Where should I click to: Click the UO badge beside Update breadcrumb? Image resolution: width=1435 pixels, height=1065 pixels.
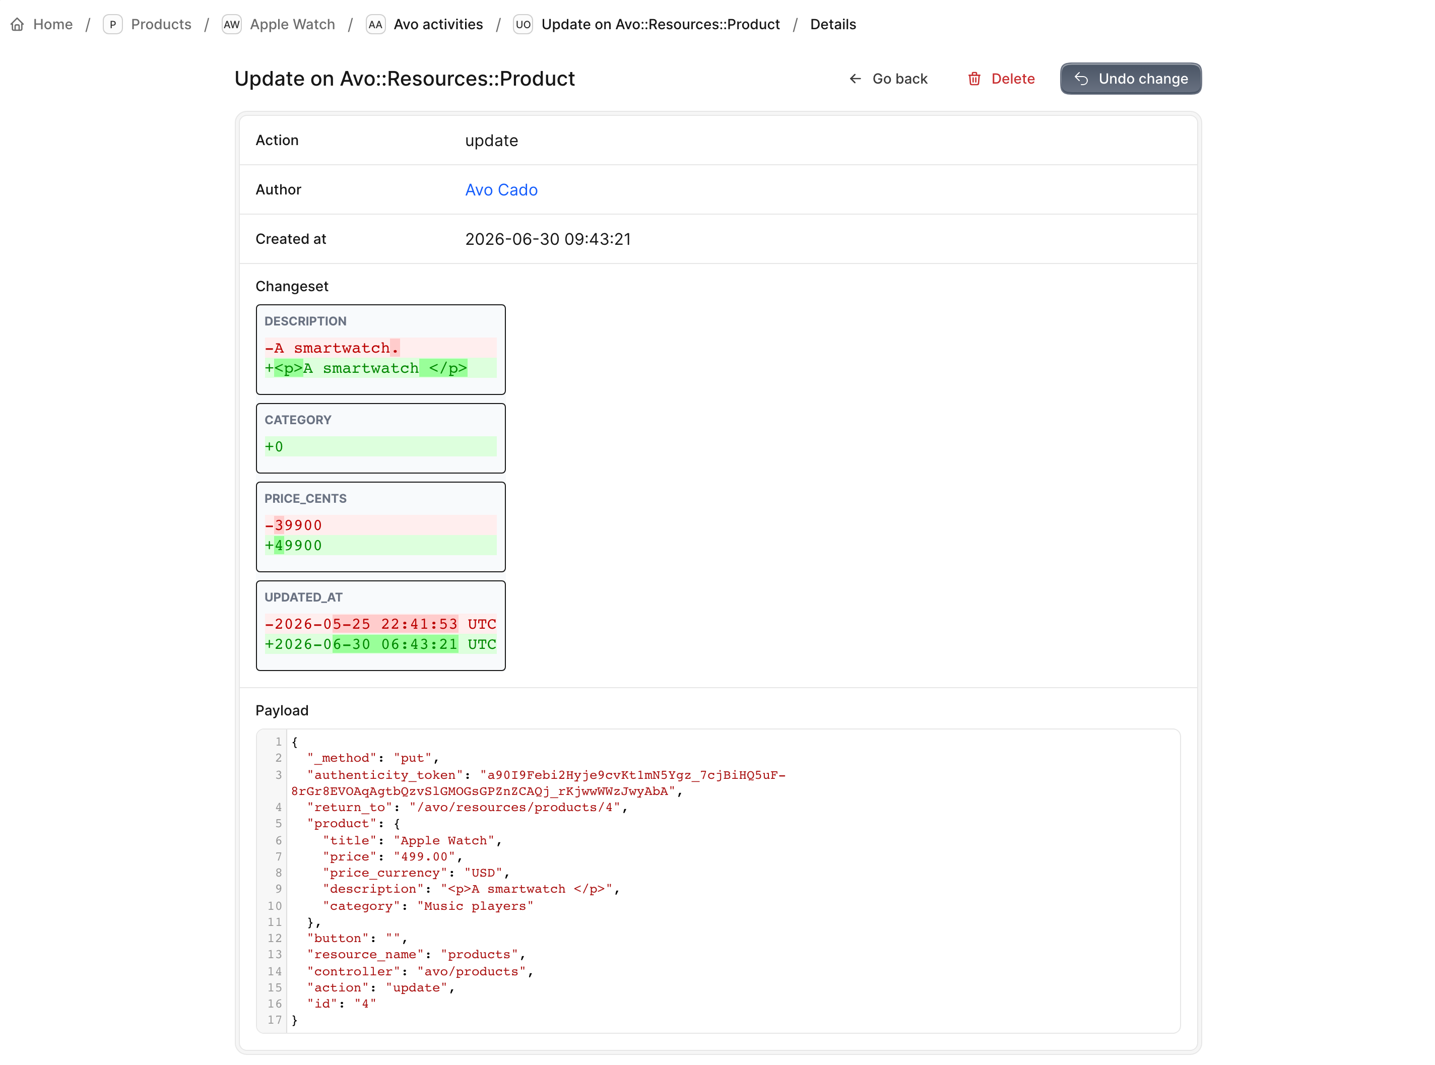523,25
